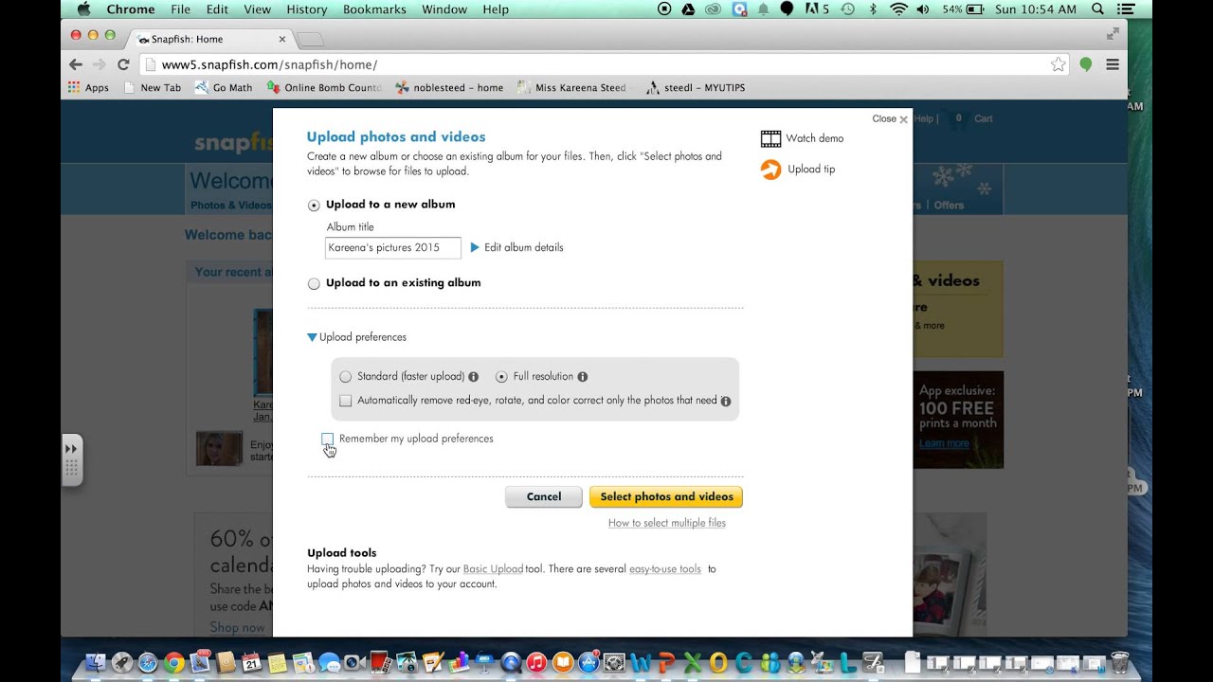Open the Window menu
The width and height of the screenshot is (1213, 682).
[444, 9]
